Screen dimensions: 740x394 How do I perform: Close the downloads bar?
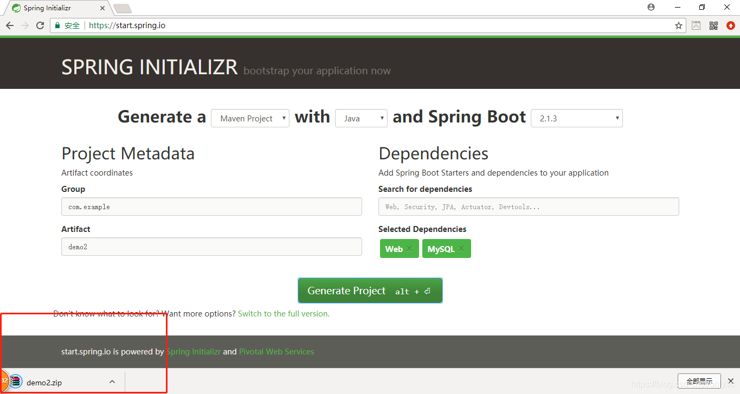(x=731, y=381)
